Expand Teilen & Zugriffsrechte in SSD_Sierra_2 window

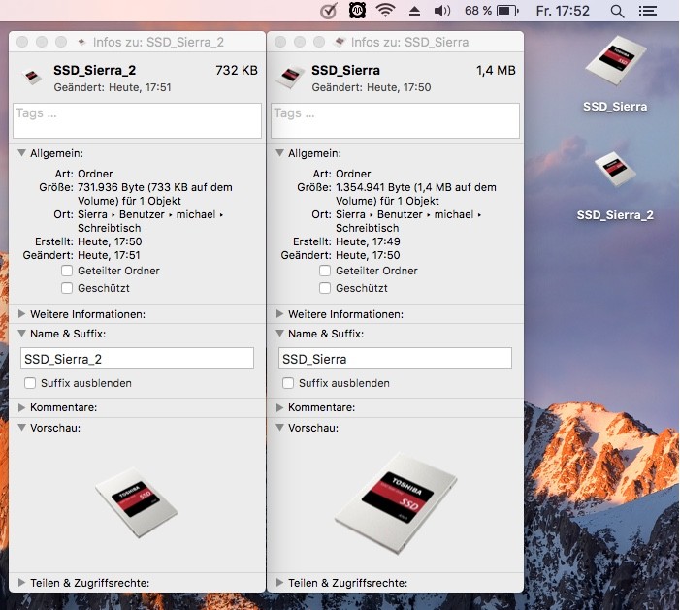(x=23, y=583)
